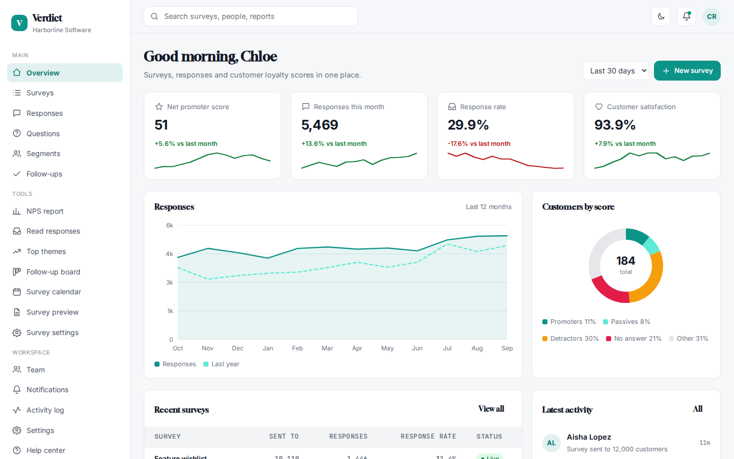Focus the search surveys, people, reports field
Viewport: 734px width, 459px height.
251,16
